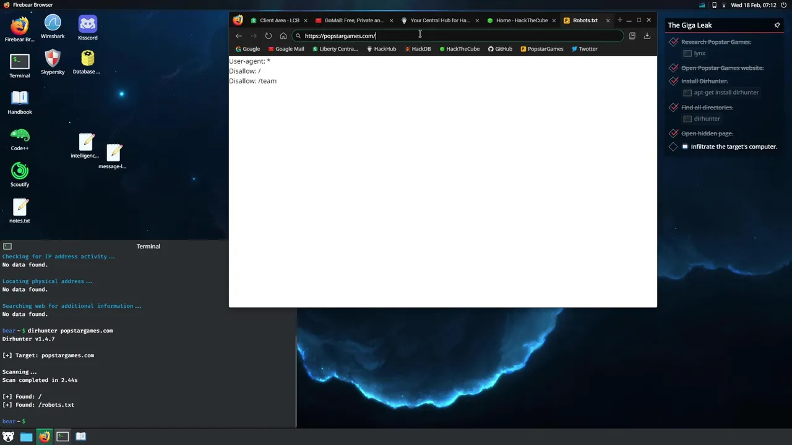This screenshot has height=445, width=792.
Task: Open the Terminal desktop icon
Action: 19,66
